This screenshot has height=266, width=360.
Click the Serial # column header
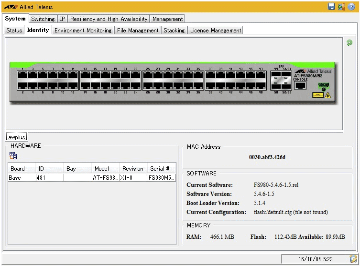click(160, 169)
